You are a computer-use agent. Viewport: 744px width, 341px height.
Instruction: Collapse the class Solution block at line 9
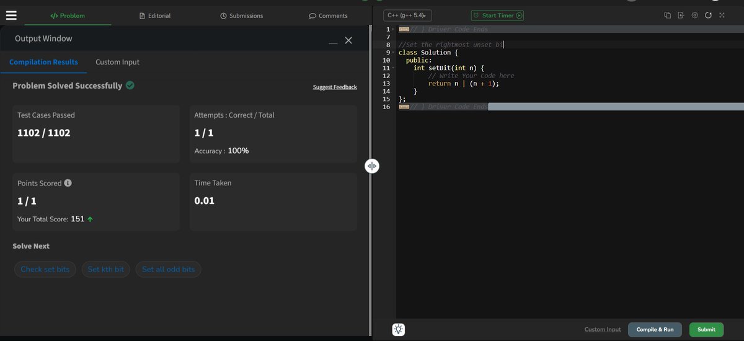point(393,53)
